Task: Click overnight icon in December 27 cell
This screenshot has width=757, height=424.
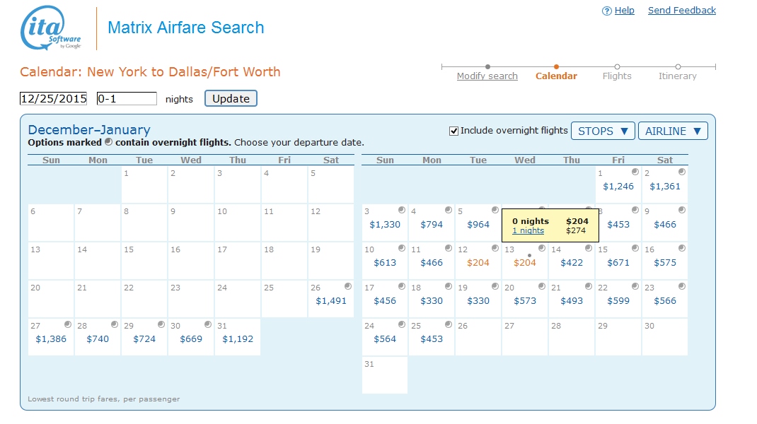Action: click(x=67, y=324)
